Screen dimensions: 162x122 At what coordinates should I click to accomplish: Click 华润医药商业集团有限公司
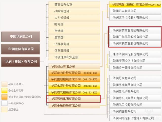tap(135, 30)
